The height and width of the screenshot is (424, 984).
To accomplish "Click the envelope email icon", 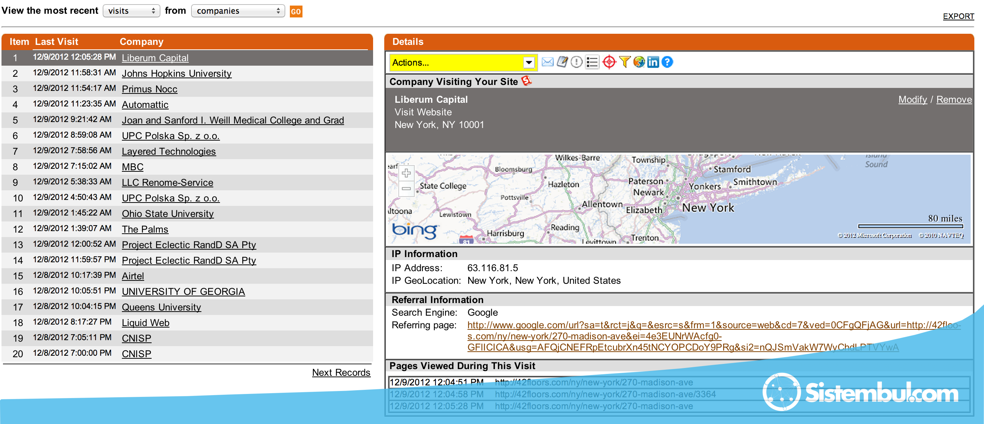I will tap(547, 62).
